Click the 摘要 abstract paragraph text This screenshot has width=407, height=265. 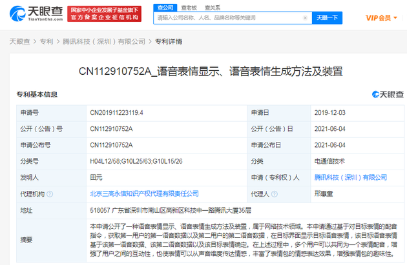pos(244,240)
